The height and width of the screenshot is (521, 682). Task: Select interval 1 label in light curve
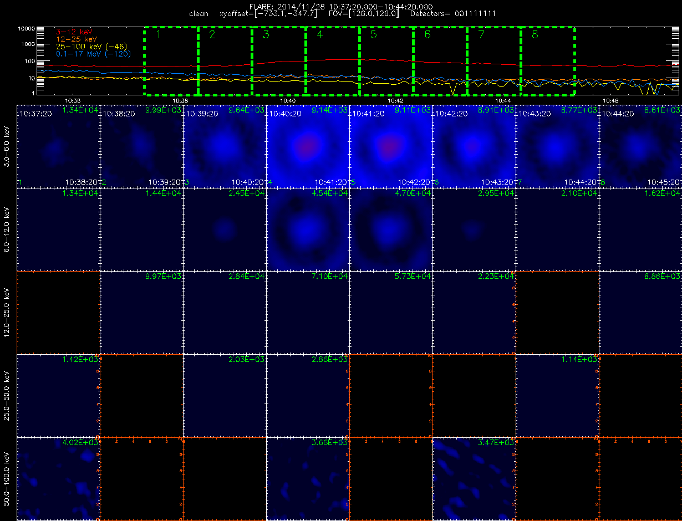158,35
